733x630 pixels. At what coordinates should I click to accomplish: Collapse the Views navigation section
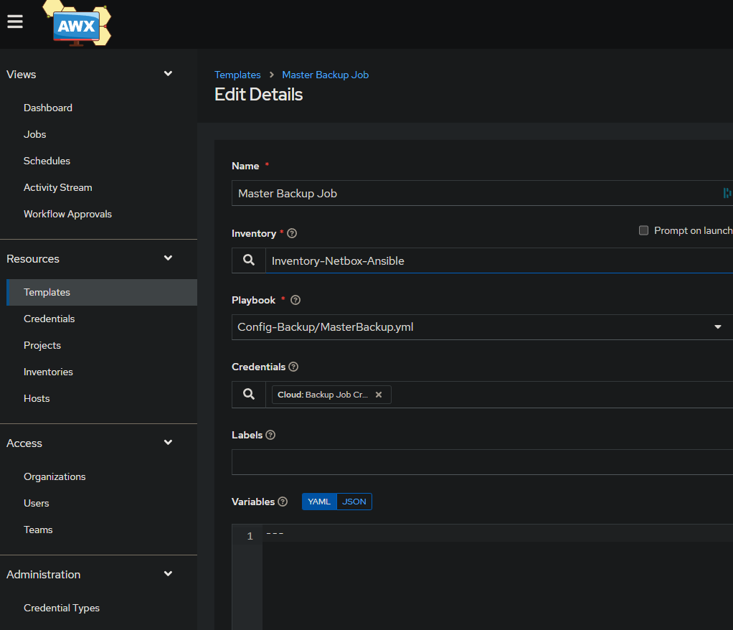pos(169,74)
